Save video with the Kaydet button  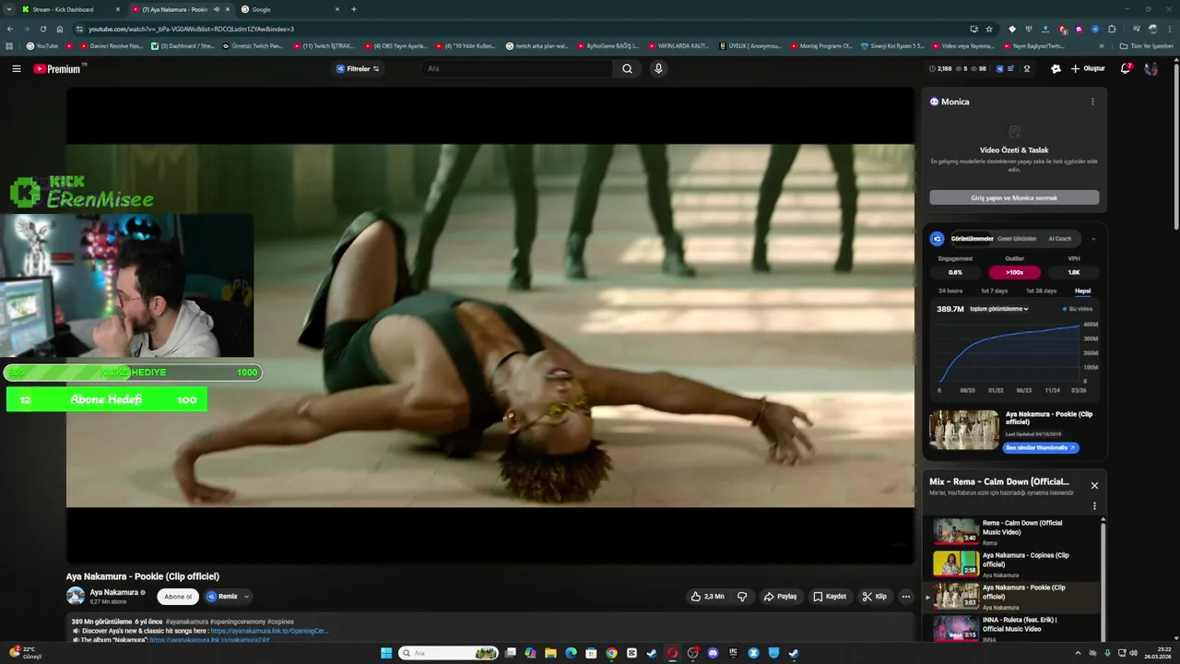pos(830,597)
